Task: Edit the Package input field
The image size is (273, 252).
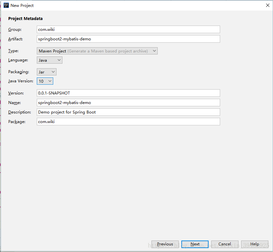Action: pyautogui.click(x=128, y=122)
